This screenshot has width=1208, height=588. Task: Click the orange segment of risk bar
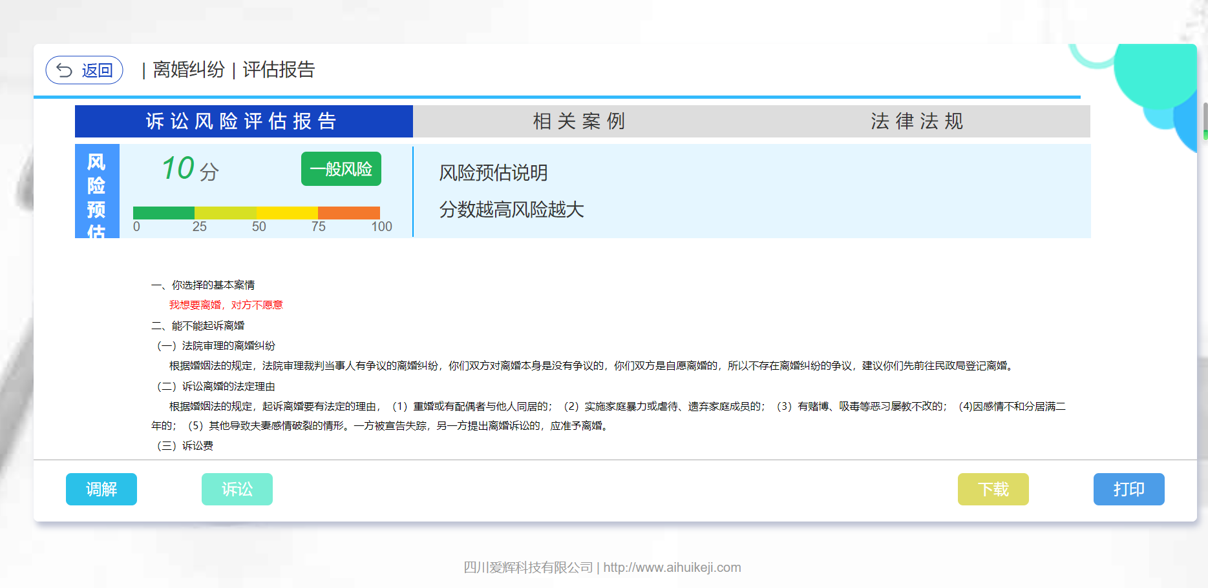pyautogui.click(x=348, y=212)
